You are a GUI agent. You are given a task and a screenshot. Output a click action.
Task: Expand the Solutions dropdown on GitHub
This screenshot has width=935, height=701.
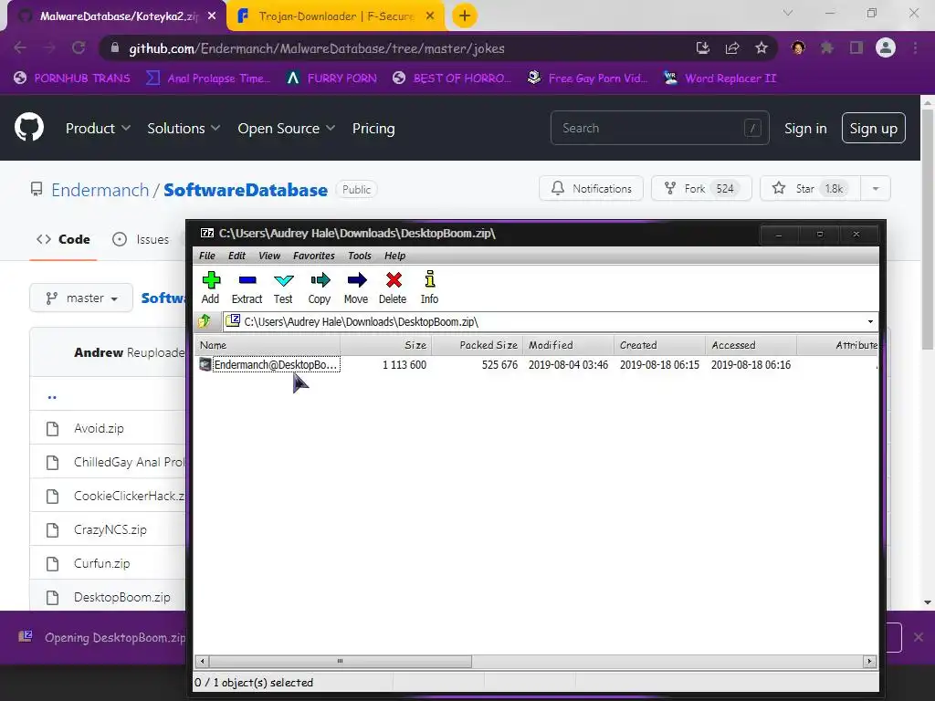coord(184,128)
